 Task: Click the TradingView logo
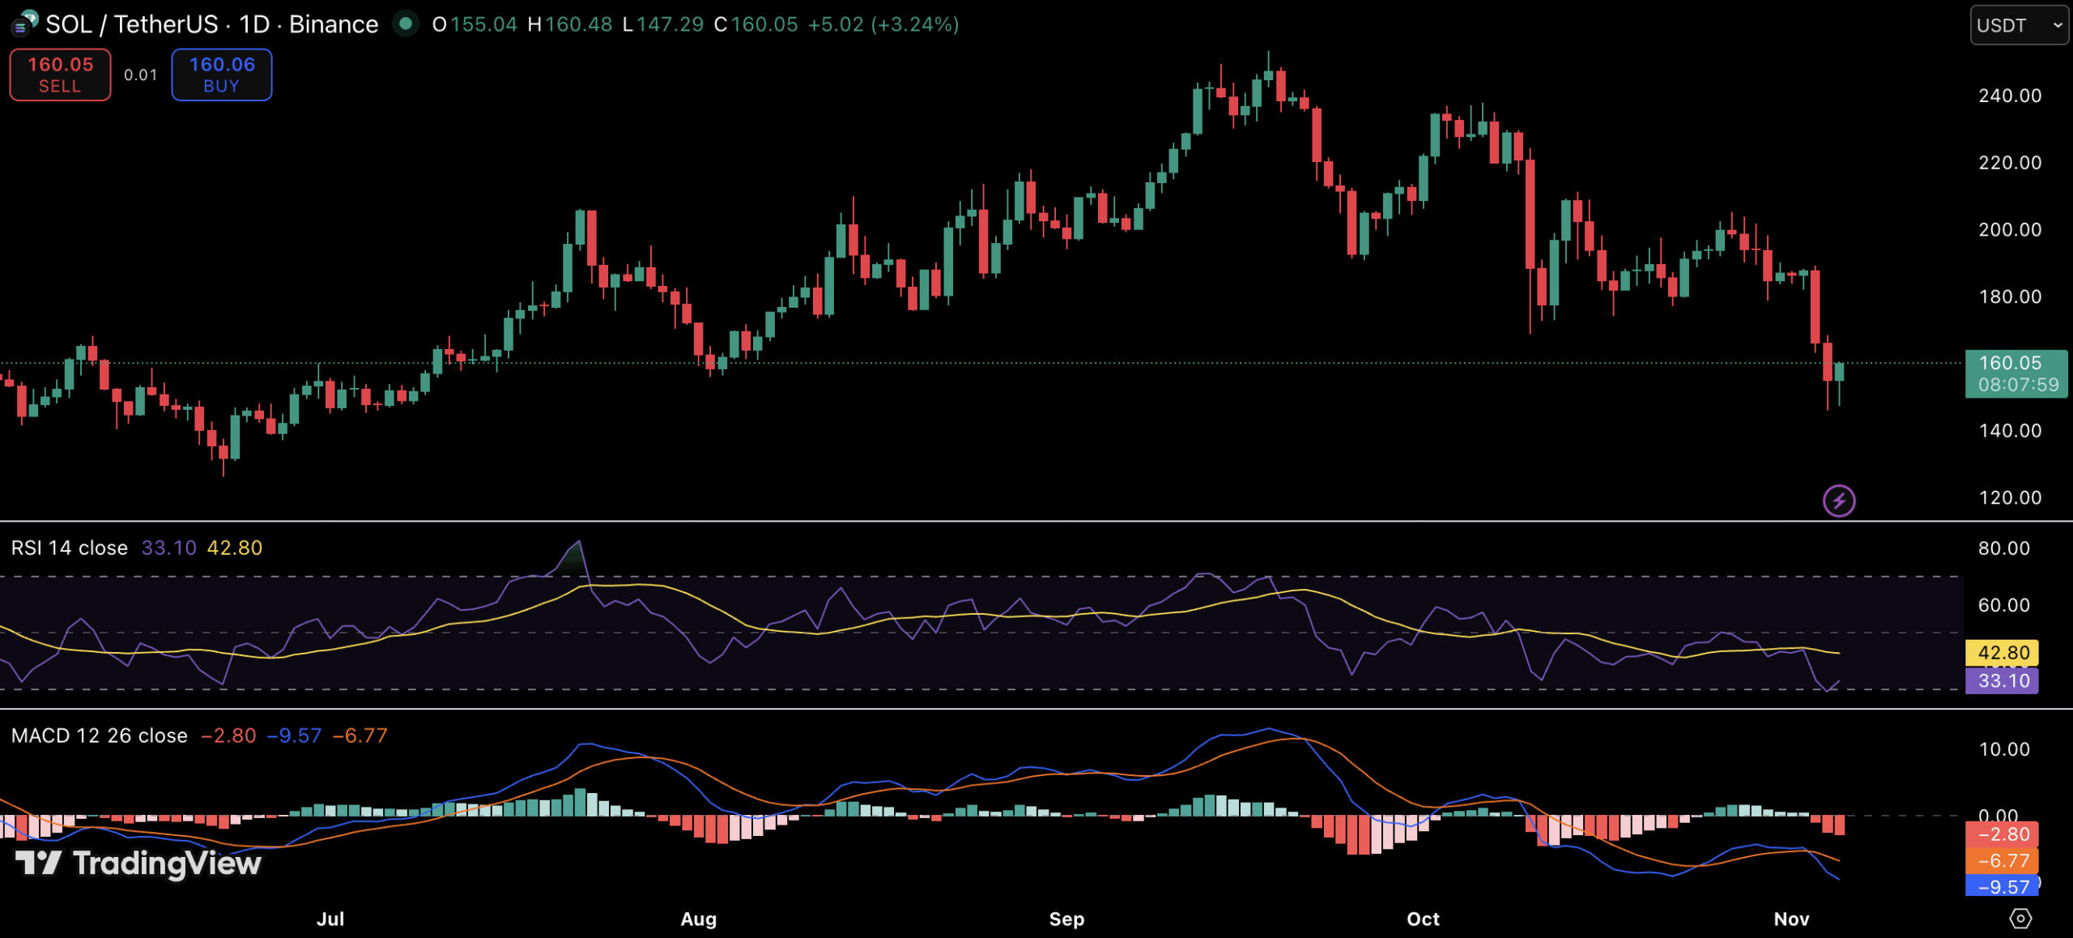(x=138, y=863)
